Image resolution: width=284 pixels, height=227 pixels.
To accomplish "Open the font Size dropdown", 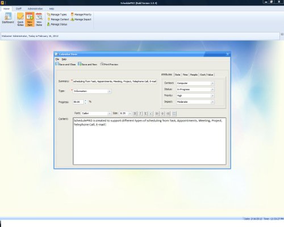I will click(x=130, y=113).
